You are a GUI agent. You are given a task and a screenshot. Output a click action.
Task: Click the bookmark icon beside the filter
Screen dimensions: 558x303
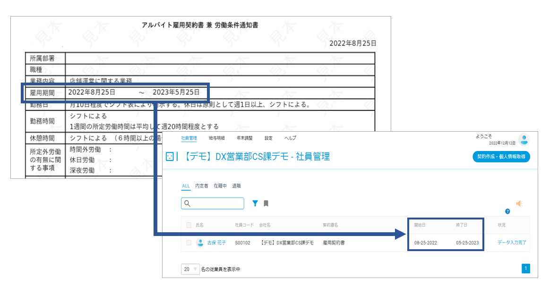(x=266, y=203)
